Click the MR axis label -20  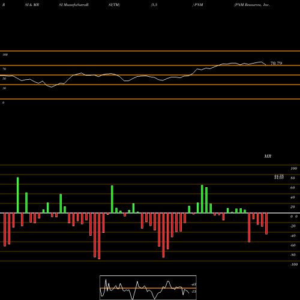coord(293,226)
